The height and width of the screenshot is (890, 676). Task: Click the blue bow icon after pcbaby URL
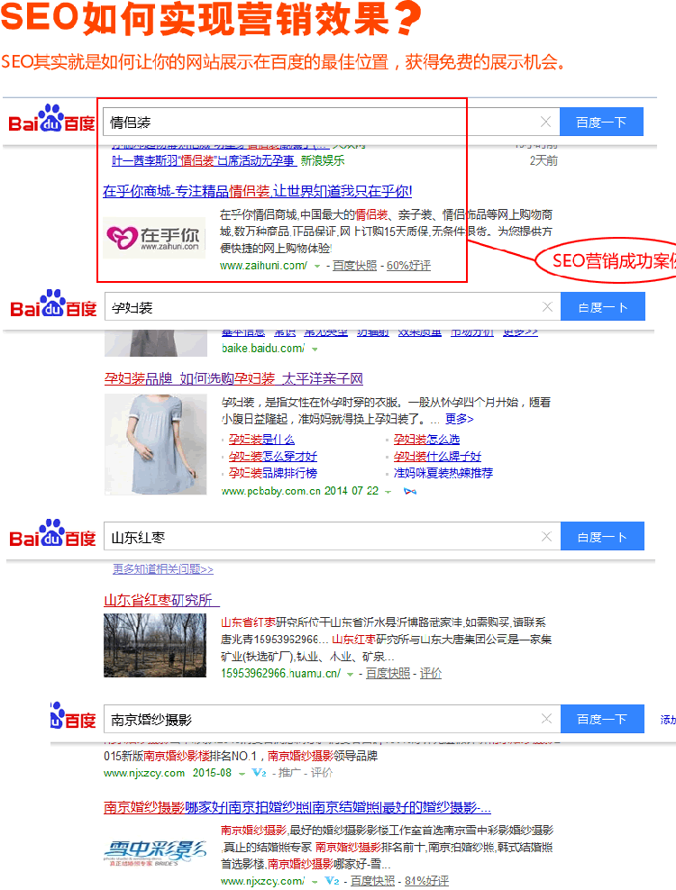pyautogui.click(x=409, y=492)
